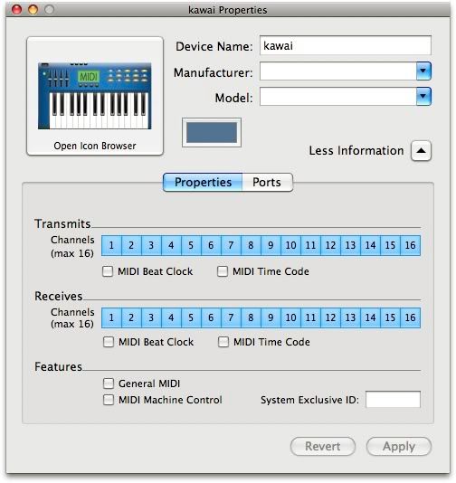The width and height of the screenshot is (456, 483).
Task: Toggle Transmits channel 10
Action: pyautogui.click(x=290, y=245)
